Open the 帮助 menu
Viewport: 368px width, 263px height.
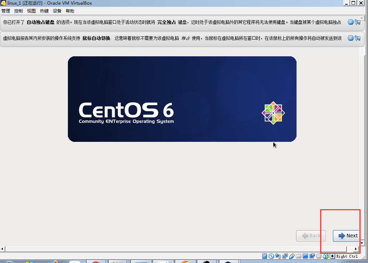pos(70,11)
